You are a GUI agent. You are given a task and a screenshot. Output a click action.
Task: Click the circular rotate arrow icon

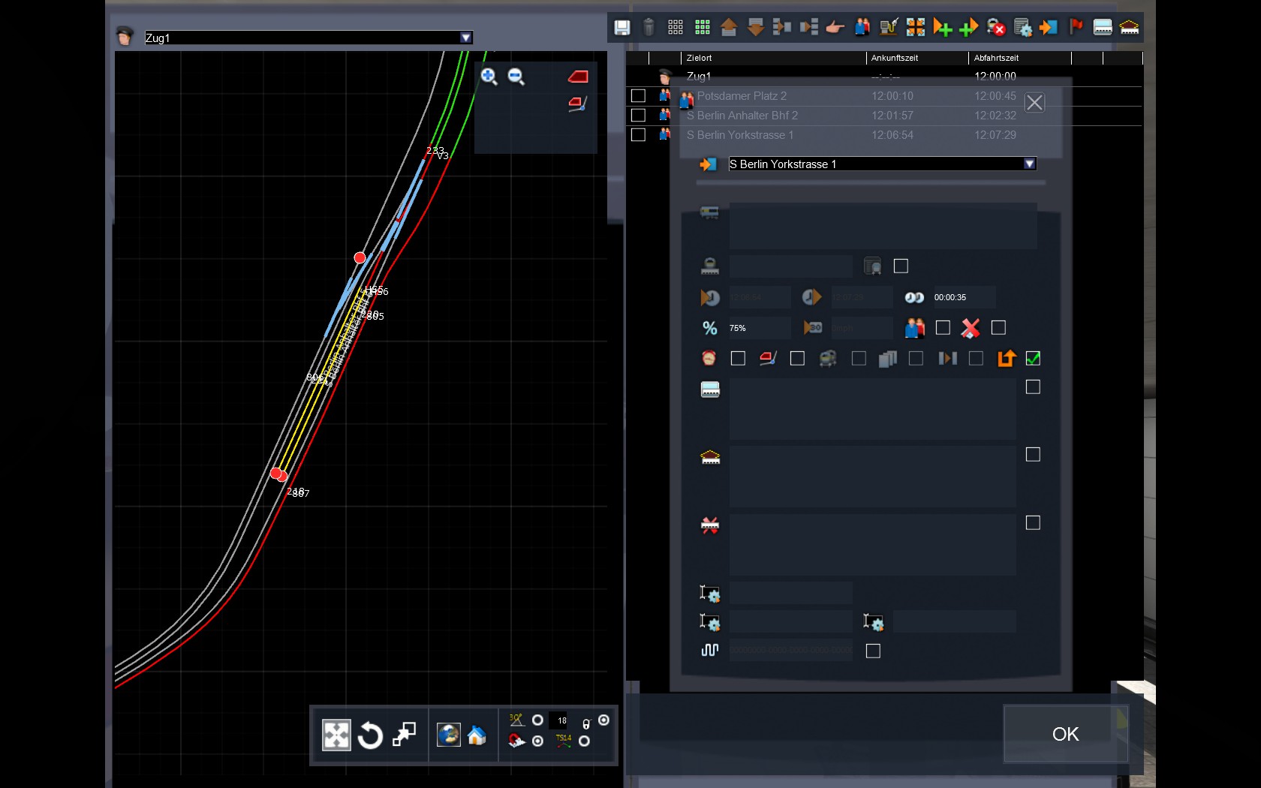[370, 735]
